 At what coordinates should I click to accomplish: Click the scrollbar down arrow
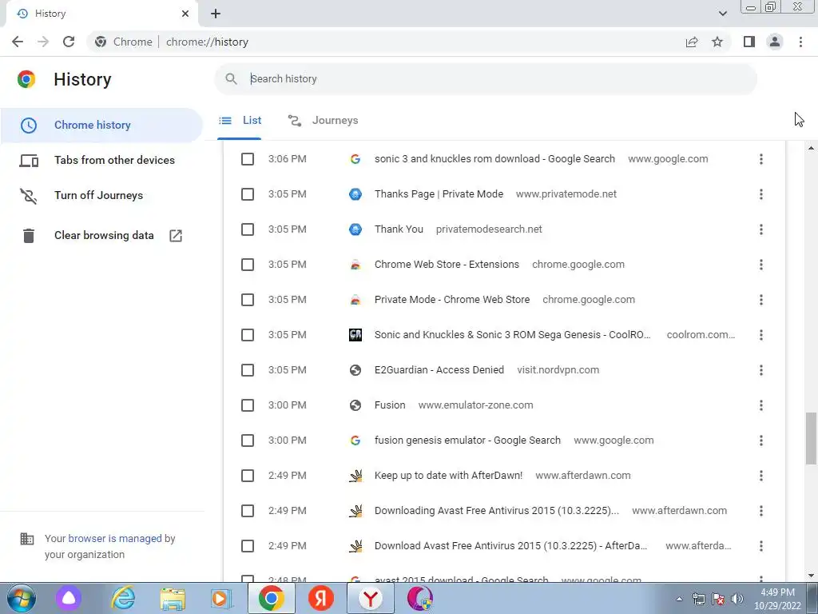(x=811, y=576)
